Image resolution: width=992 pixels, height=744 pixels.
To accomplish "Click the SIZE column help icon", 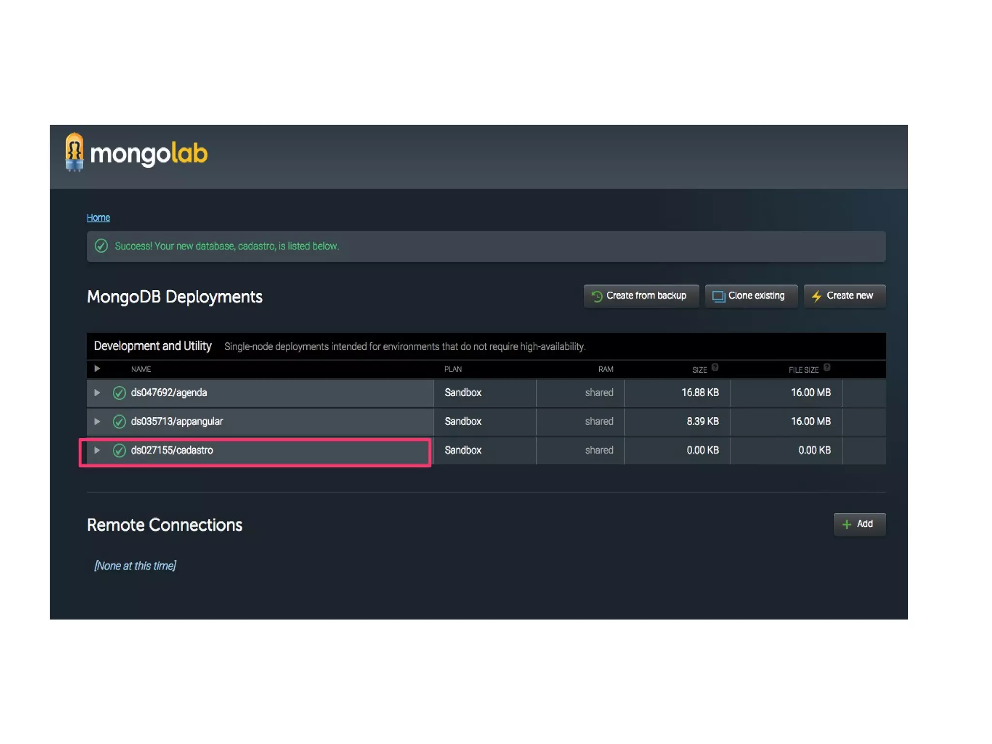I will pyautogui.click(x=715, y=367).
